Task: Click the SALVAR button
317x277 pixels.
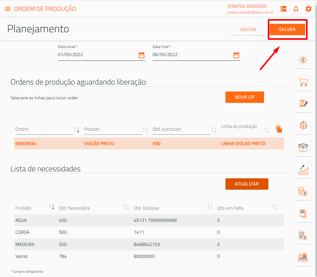Action: [x=287, y=29]
